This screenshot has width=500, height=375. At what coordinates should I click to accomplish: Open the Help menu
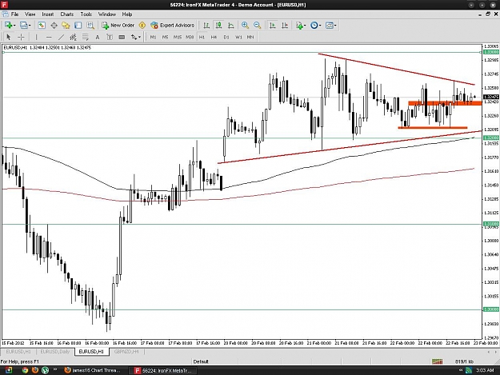[127, 14]
